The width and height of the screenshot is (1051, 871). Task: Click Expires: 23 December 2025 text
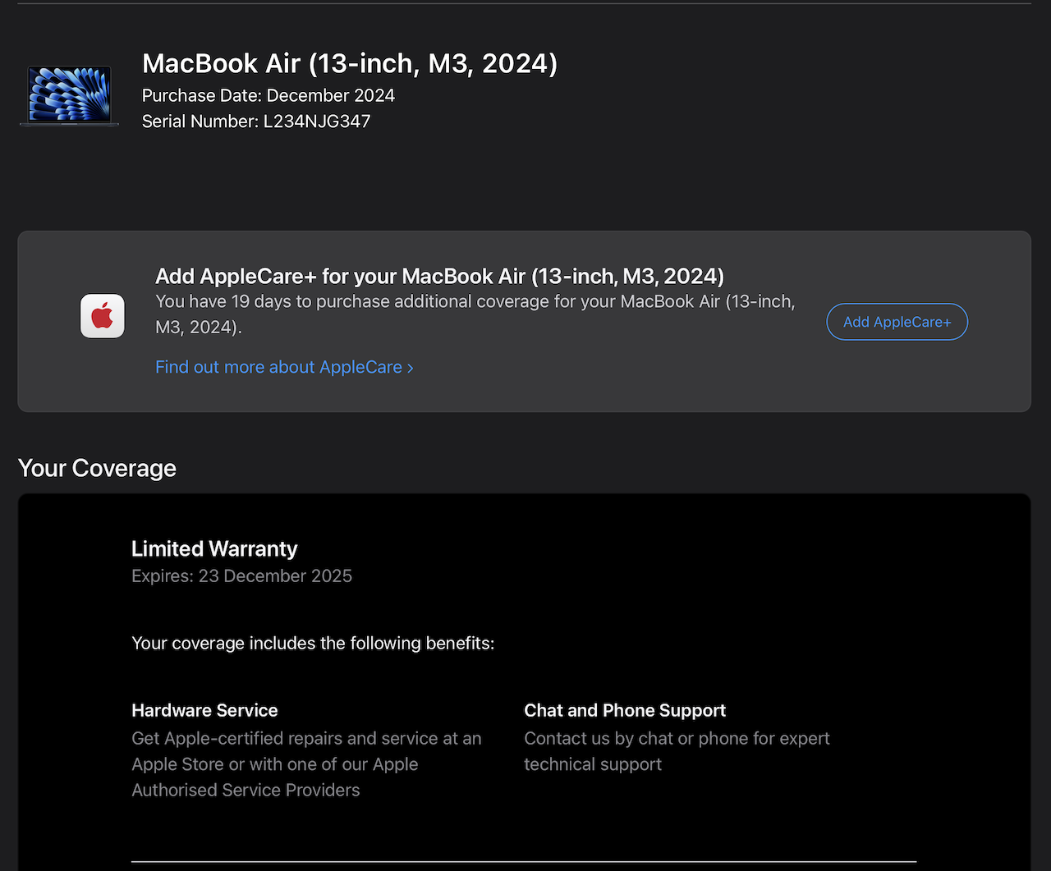pos(241,576)
